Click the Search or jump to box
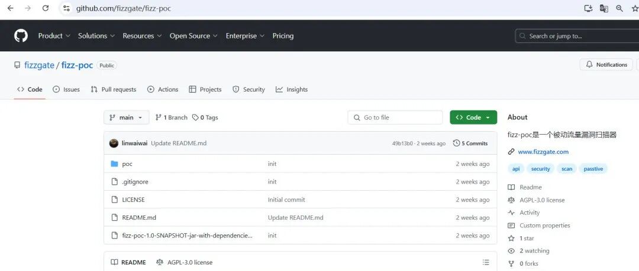The height and width of the screenshot is (271, 639). pos(577,36)
